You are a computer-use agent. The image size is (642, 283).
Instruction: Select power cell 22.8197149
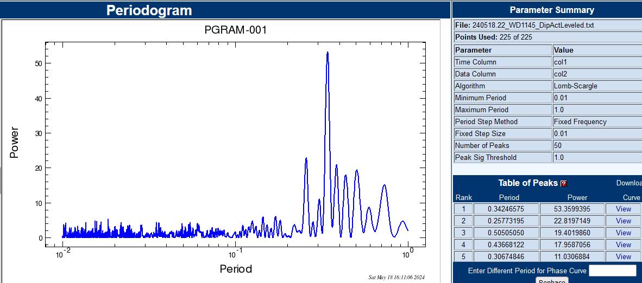[571, 221]
